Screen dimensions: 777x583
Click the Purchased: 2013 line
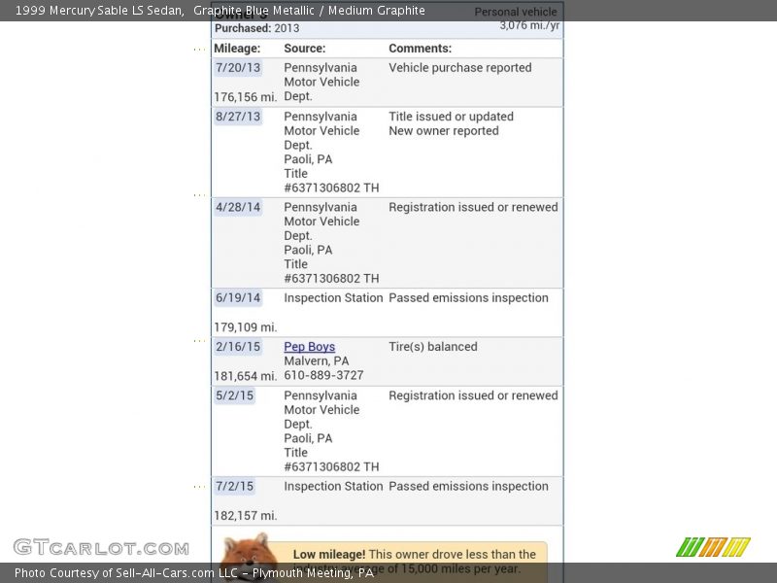pyautogui.click(x=256, y=28)
